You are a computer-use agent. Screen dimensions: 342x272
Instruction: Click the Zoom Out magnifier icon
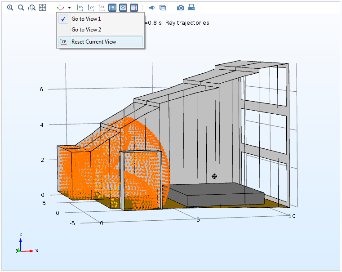(21, 8)
